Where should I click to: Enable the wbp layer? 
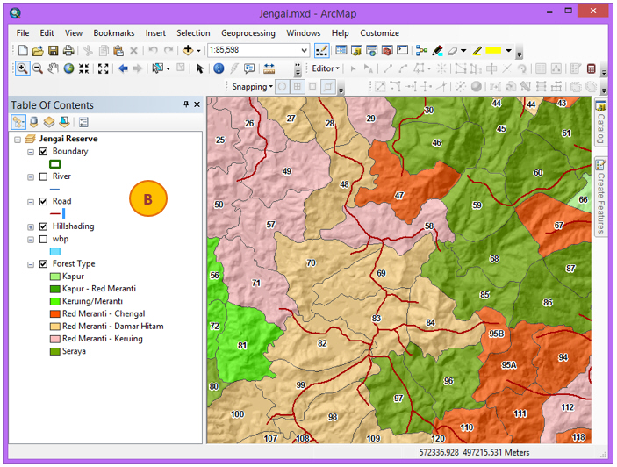coord(44,239)
